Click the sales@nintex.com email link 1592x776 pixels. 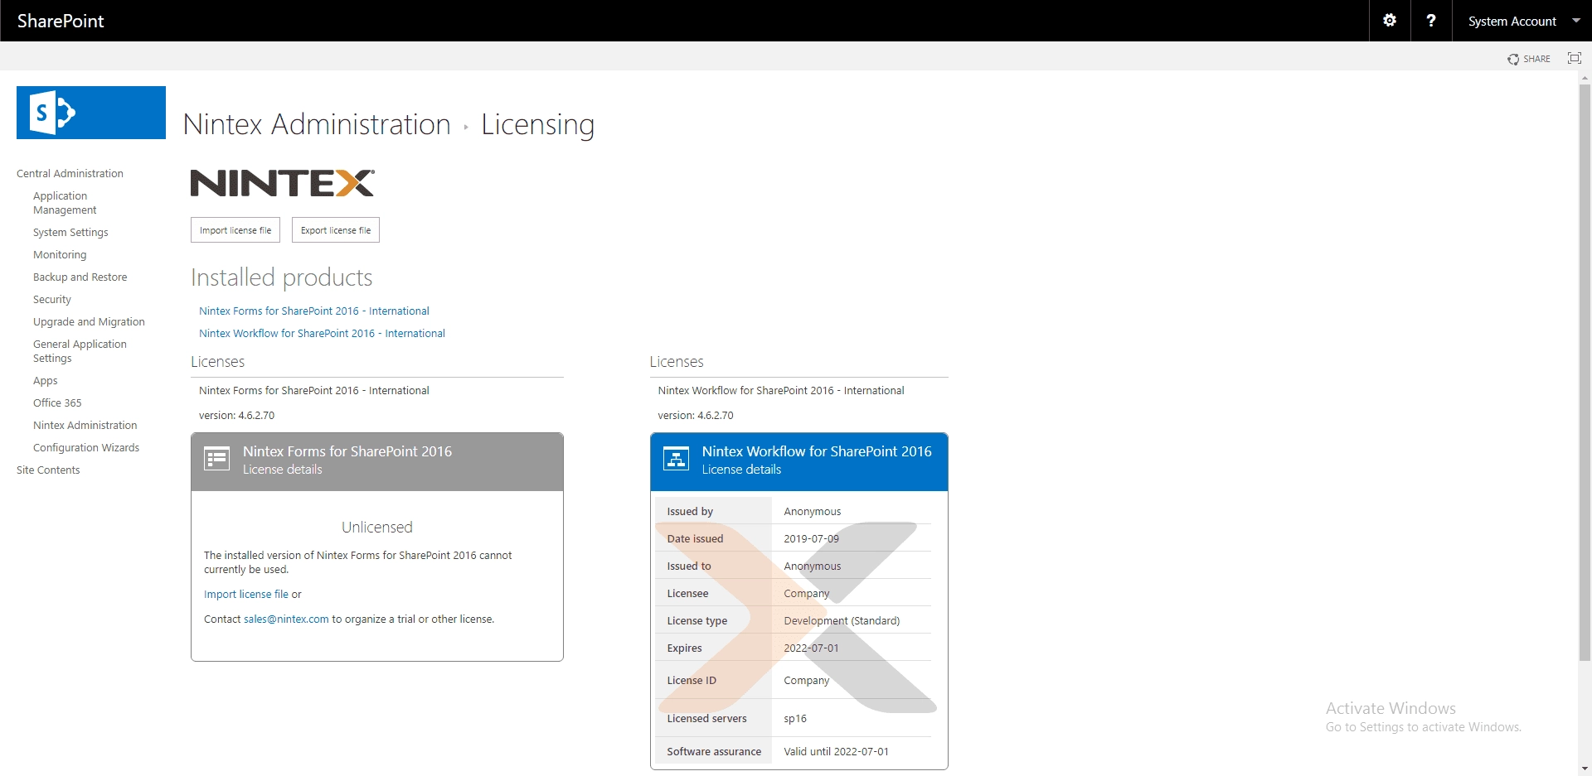coord(286,619)
